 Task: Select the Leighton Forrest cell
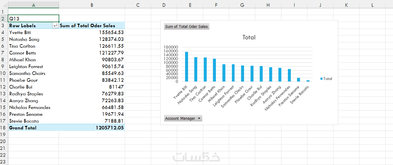33,66
